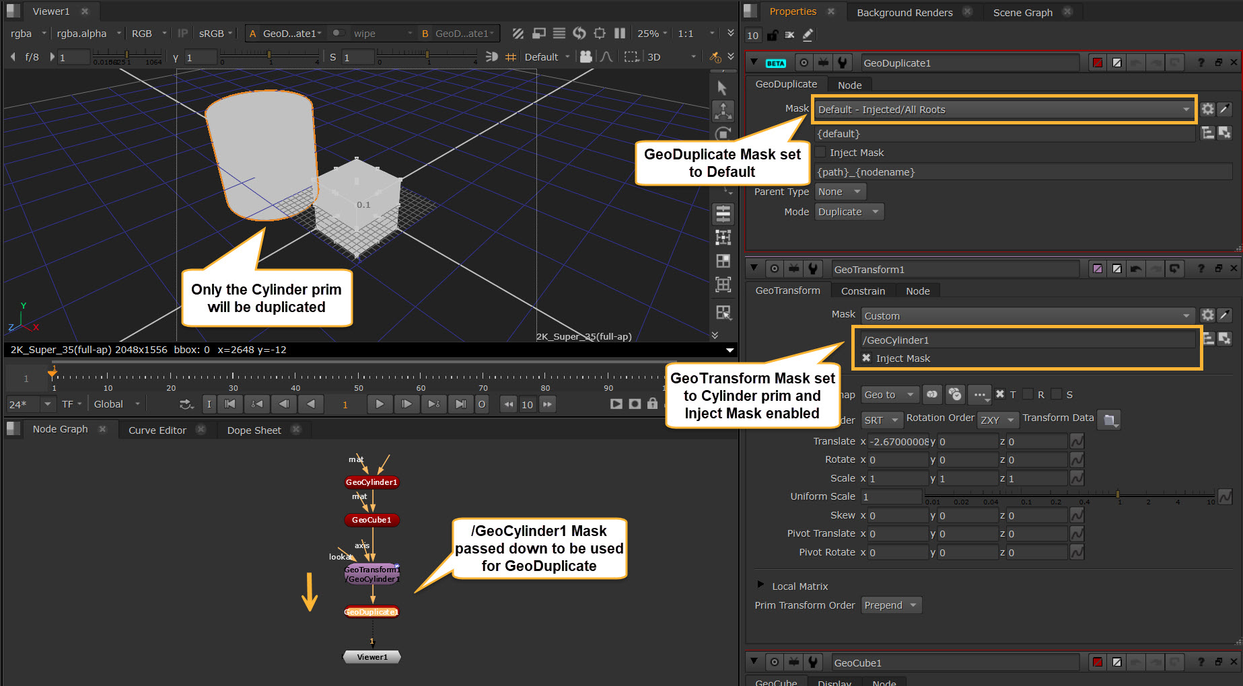Click the Translate animation curve icon
The height and width of the screenshot is (686, 1243).
pyautogui.click(x=1077, y=441)
